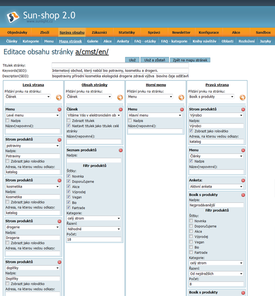Click the Ulož a zůstaň button
This screenshot has height=296, width=275.
pos(155,60)
